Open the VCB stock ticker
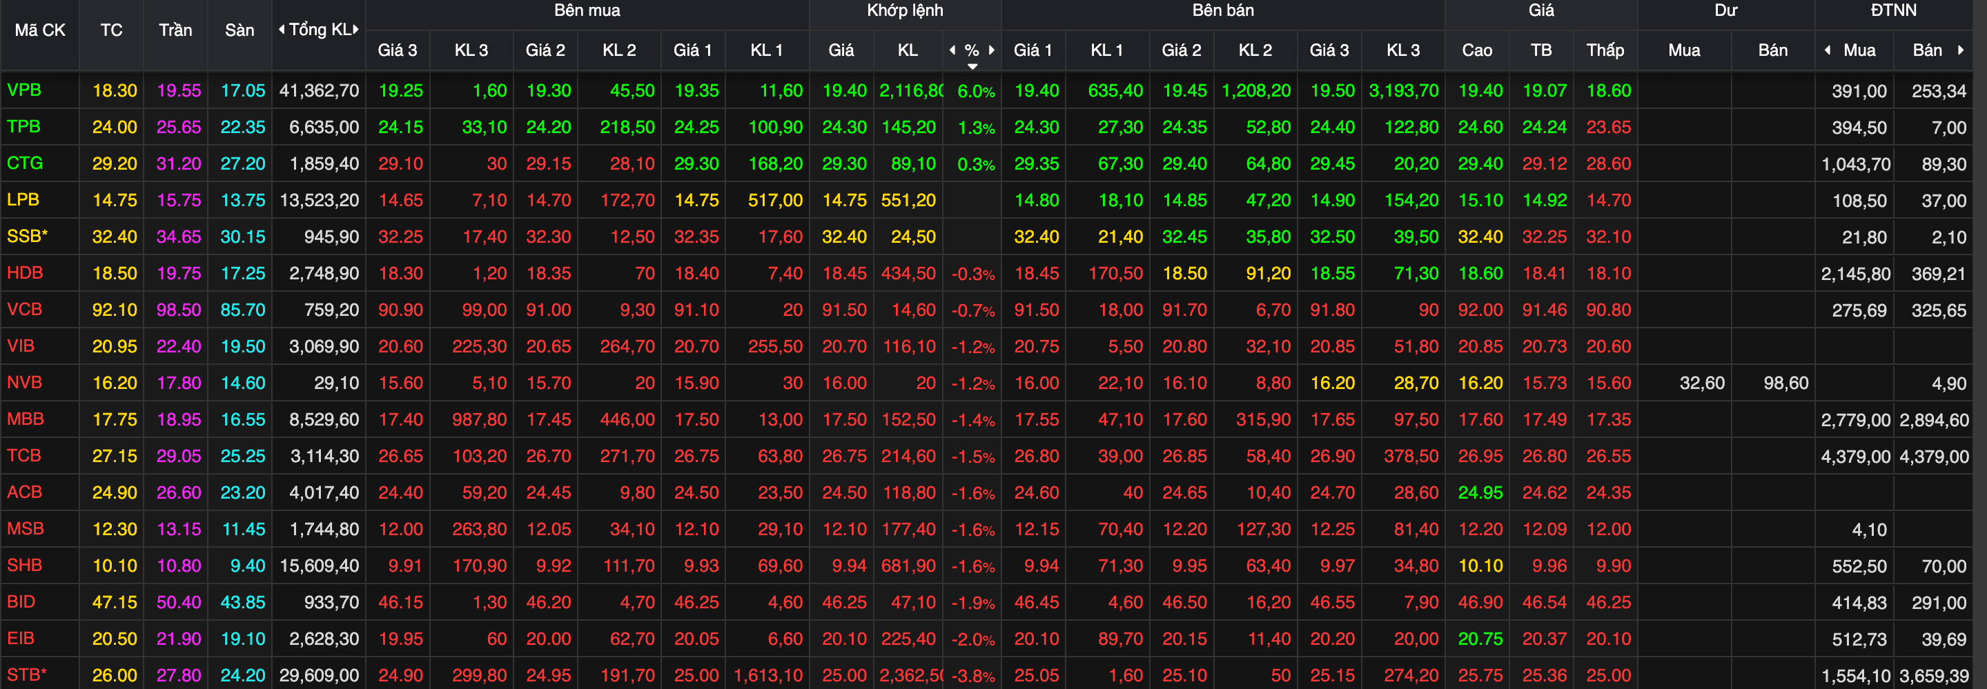Image resolution: width=1987 pixels, height=689 pixels. 25,309
